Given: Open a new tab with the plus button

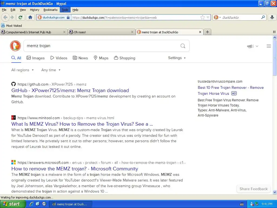Looking at the screenshot, I should click(207, 32).
